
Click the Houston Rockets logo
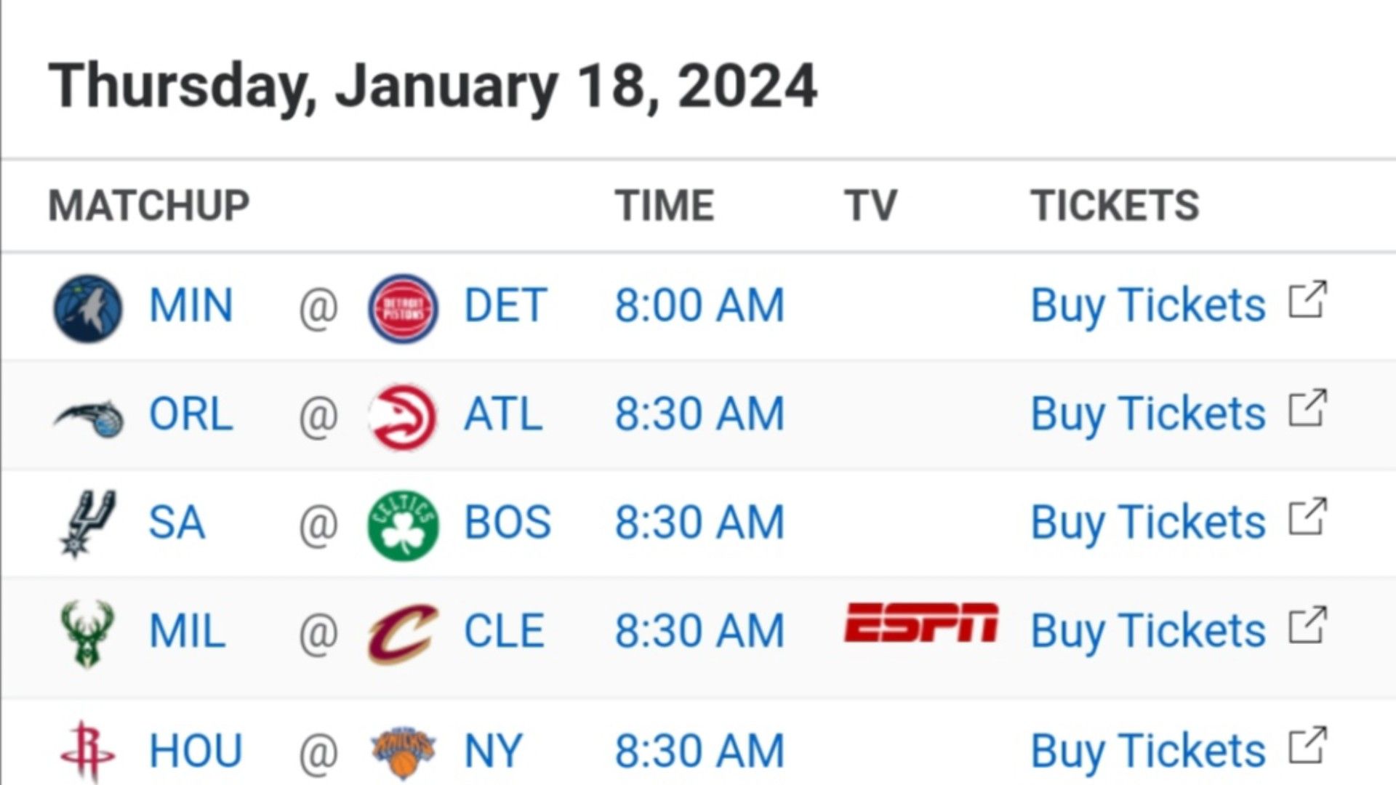[x=87, y=752]
